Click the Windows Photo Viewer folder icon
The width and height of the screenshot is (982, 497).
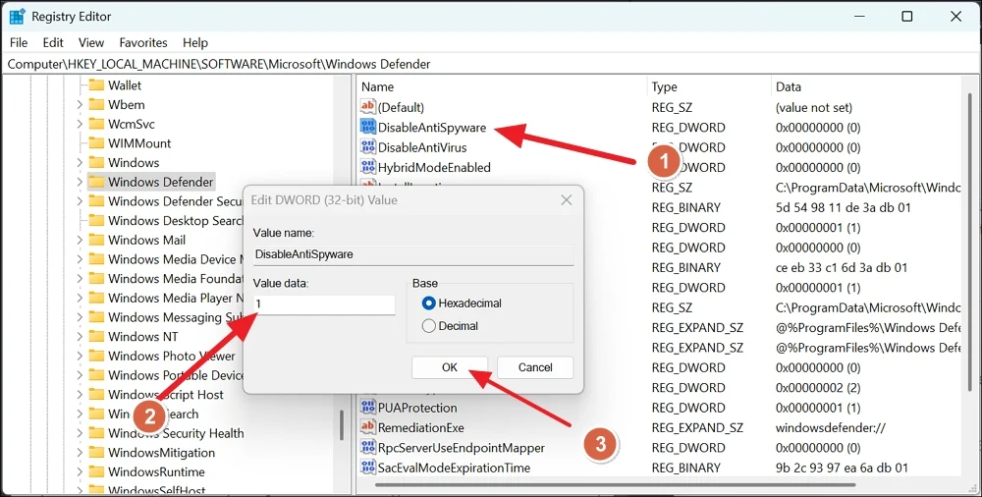pyautogui.click(x=96, y=356)
